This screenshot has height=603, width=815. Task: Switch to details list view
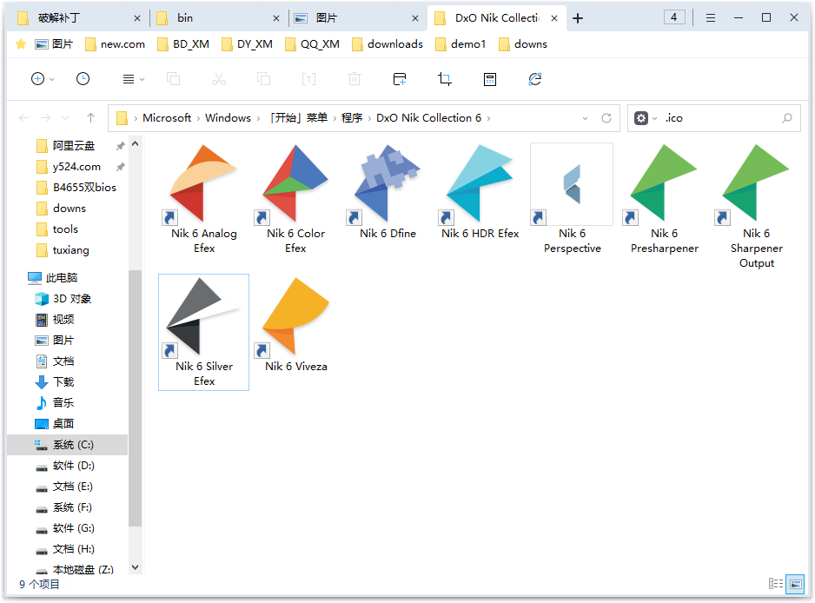(776, 584)
